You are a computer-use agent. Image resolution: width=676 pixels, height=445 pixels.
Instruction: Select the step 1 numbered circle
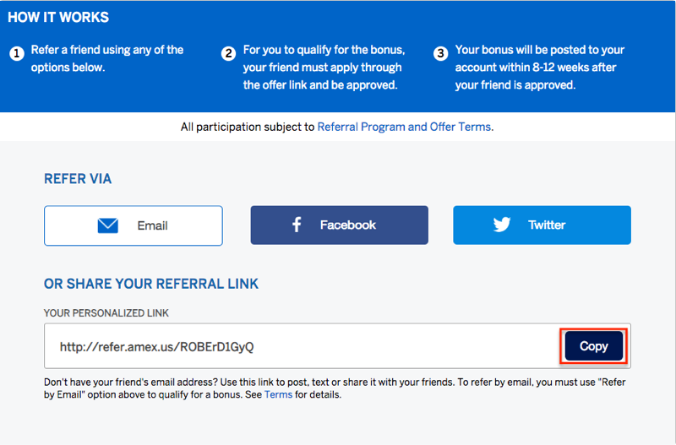coord(17,54)
